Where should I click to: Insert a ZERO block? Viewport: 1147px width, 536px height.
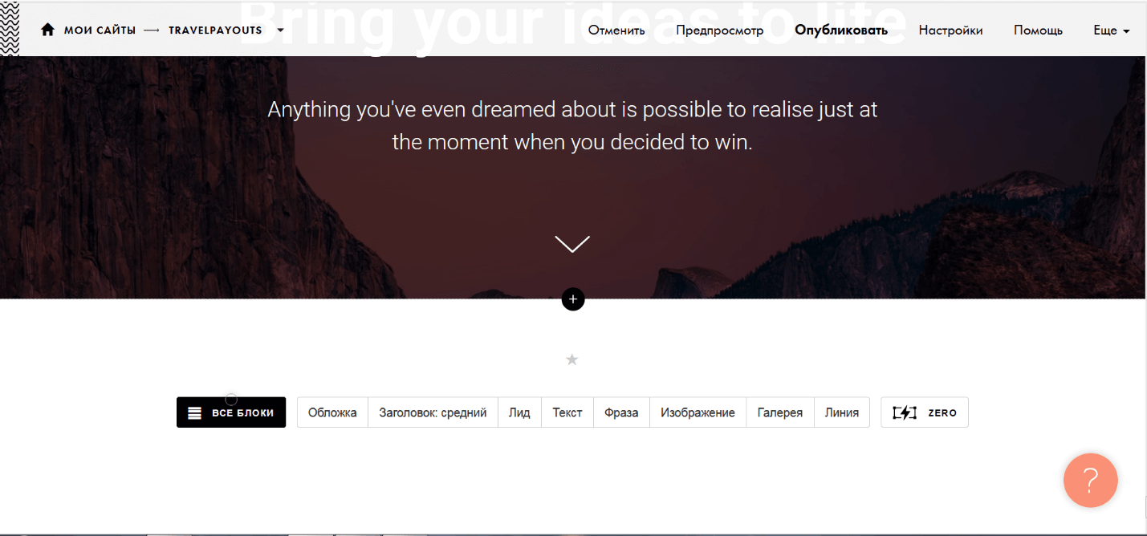pos(924,412)
